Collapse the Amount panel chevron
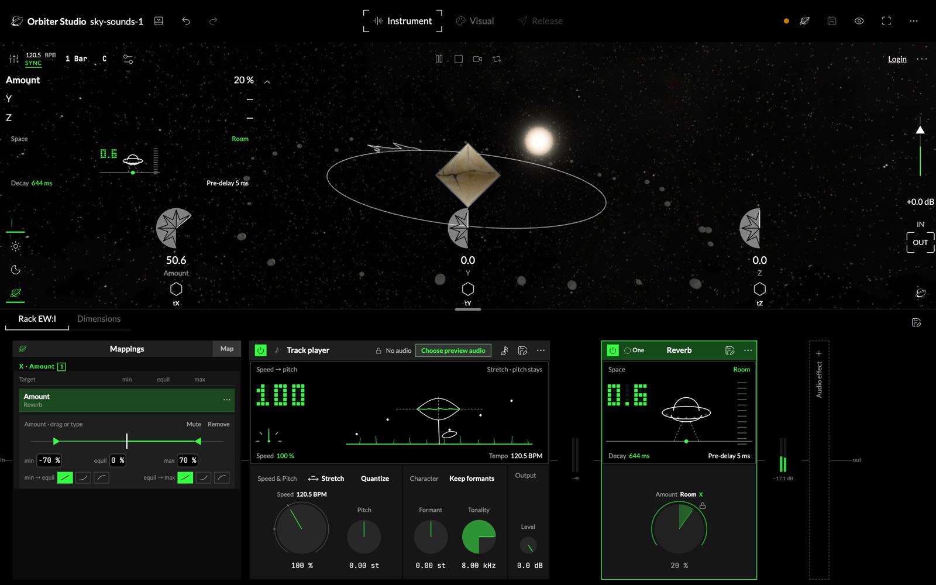936x585 pixels. 267,82
